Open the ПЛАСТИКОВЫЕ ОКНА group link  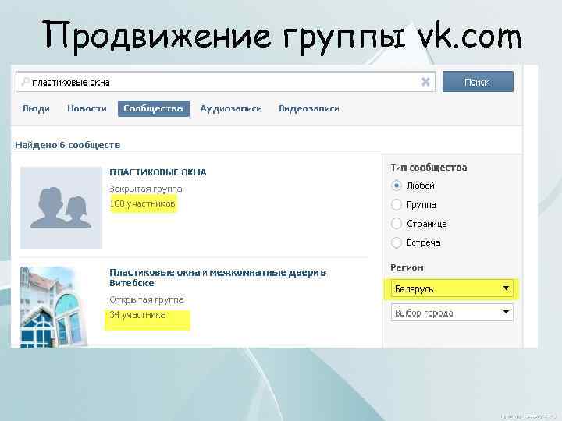158,172
